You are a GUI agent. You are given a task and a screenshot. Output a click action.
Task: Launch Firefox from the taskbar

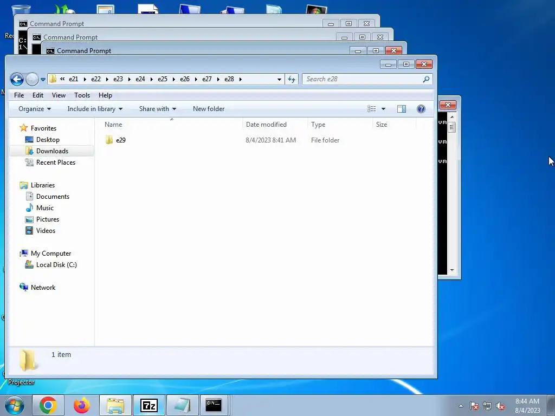point(82,405)
